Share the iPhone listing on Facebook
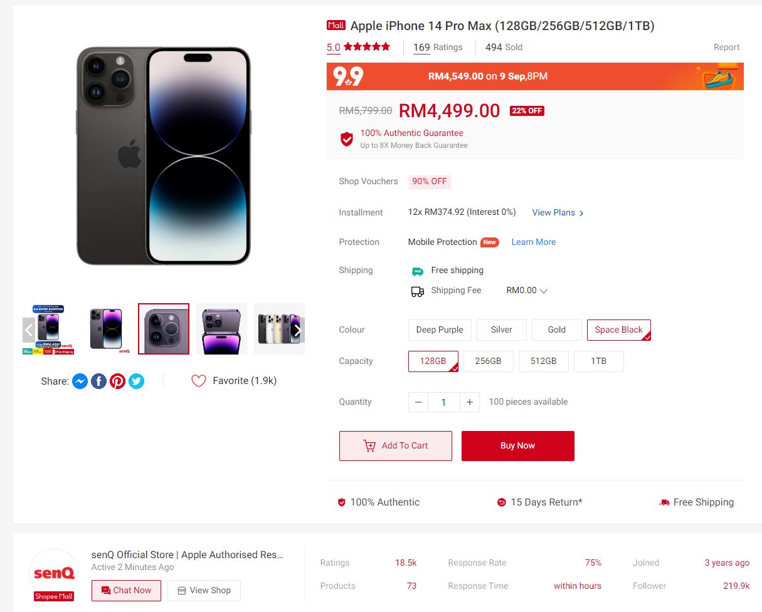Viewport: 762px width, 612px height. pos(98,381)
